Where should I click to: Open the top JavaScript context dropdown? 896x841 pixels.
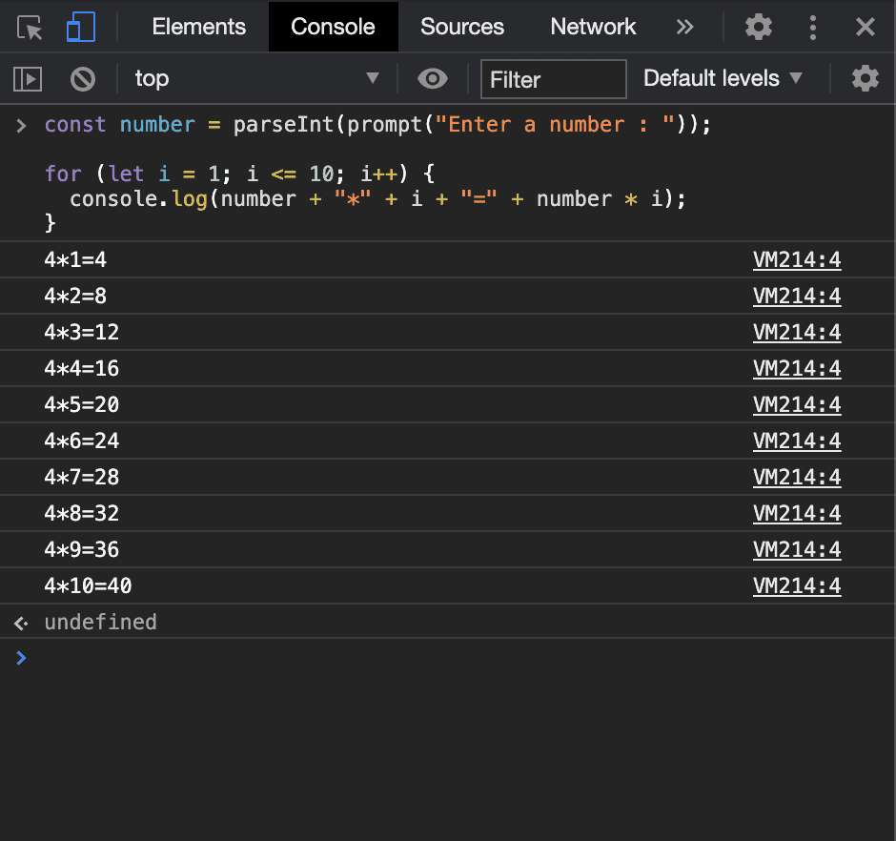click(255, 78)
